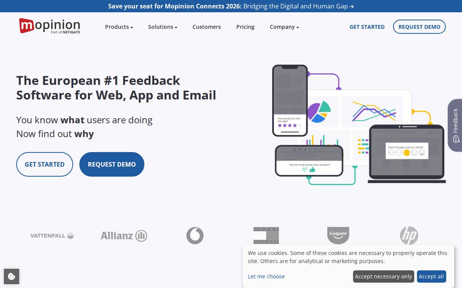The width and height of the screenshot is (462, 288).
Task: Click the hero REQUEST DEMO button
Action: [x=112, y=164]
